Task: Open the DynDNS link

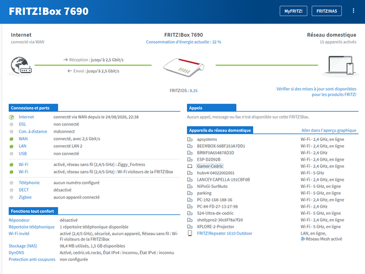Action: coord(16,253)
